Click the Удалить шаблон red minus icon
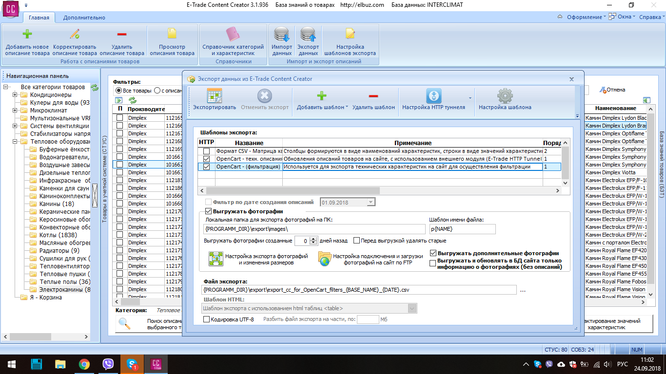This screenshot has height=374, width=666. (373, 96)
